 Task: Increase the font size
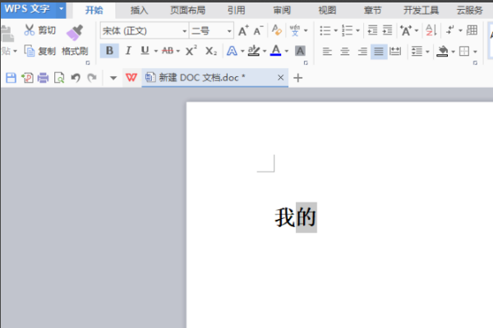(243, 31)
